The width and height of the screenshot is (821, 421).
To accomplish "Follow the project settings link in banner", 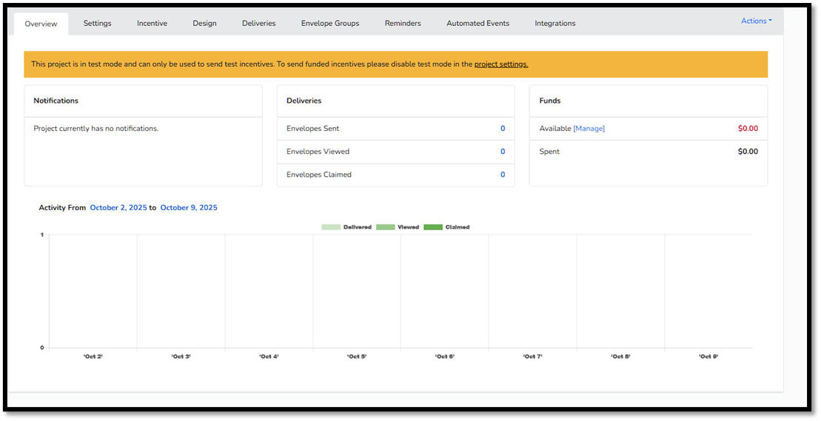I will pyautogui.click(x=501, y=64).
